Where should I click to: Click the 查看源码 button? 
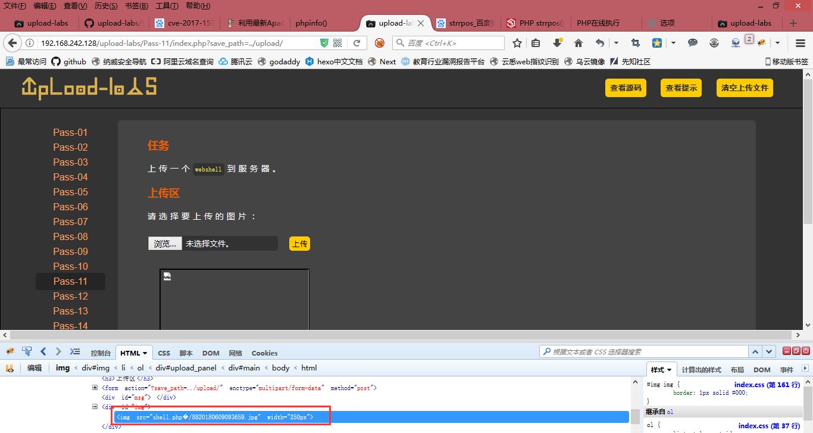pyautogui.click(x=626, y=88)
